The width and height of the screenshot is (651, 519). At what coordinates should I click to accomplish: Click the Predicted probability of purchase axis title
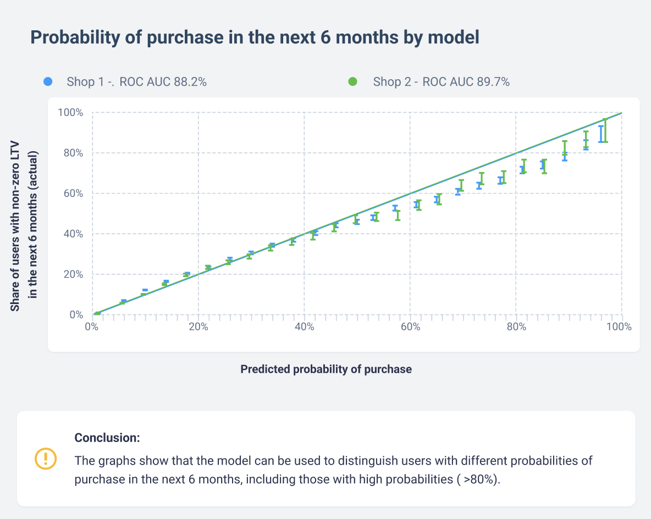(326, 369)
